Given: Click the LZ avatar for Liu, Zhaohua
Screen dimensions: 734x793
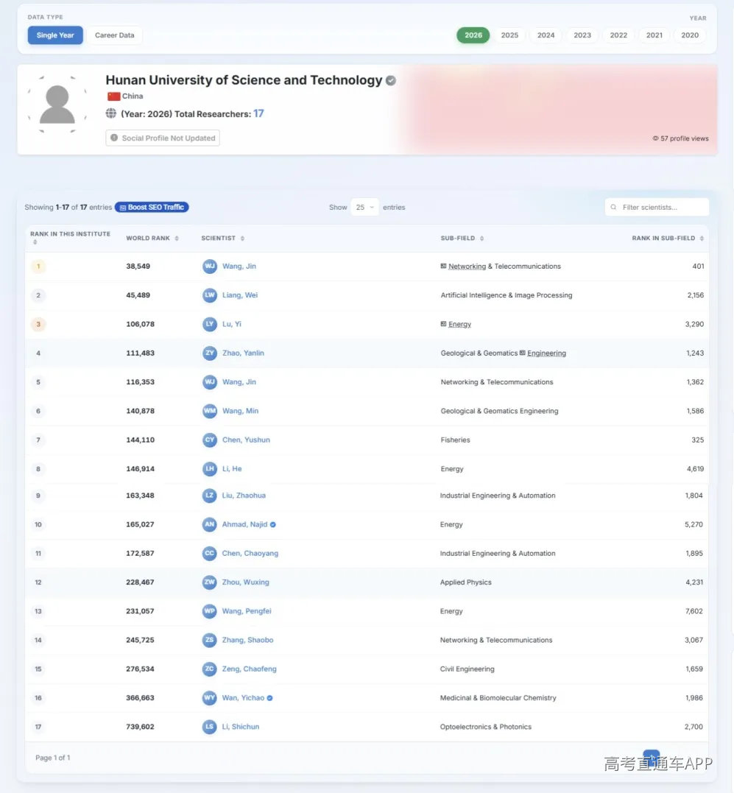Looking at the screenshot, I should (x=209, y=496).
